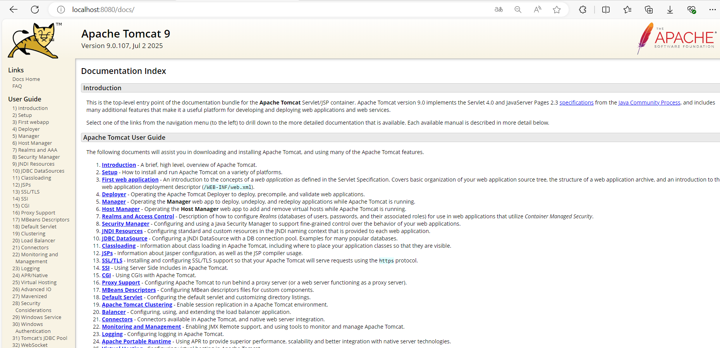This screenshot has width=720, height=348.
Task: Open the JNDI Resources link in main list
Action: click(122, 231)
